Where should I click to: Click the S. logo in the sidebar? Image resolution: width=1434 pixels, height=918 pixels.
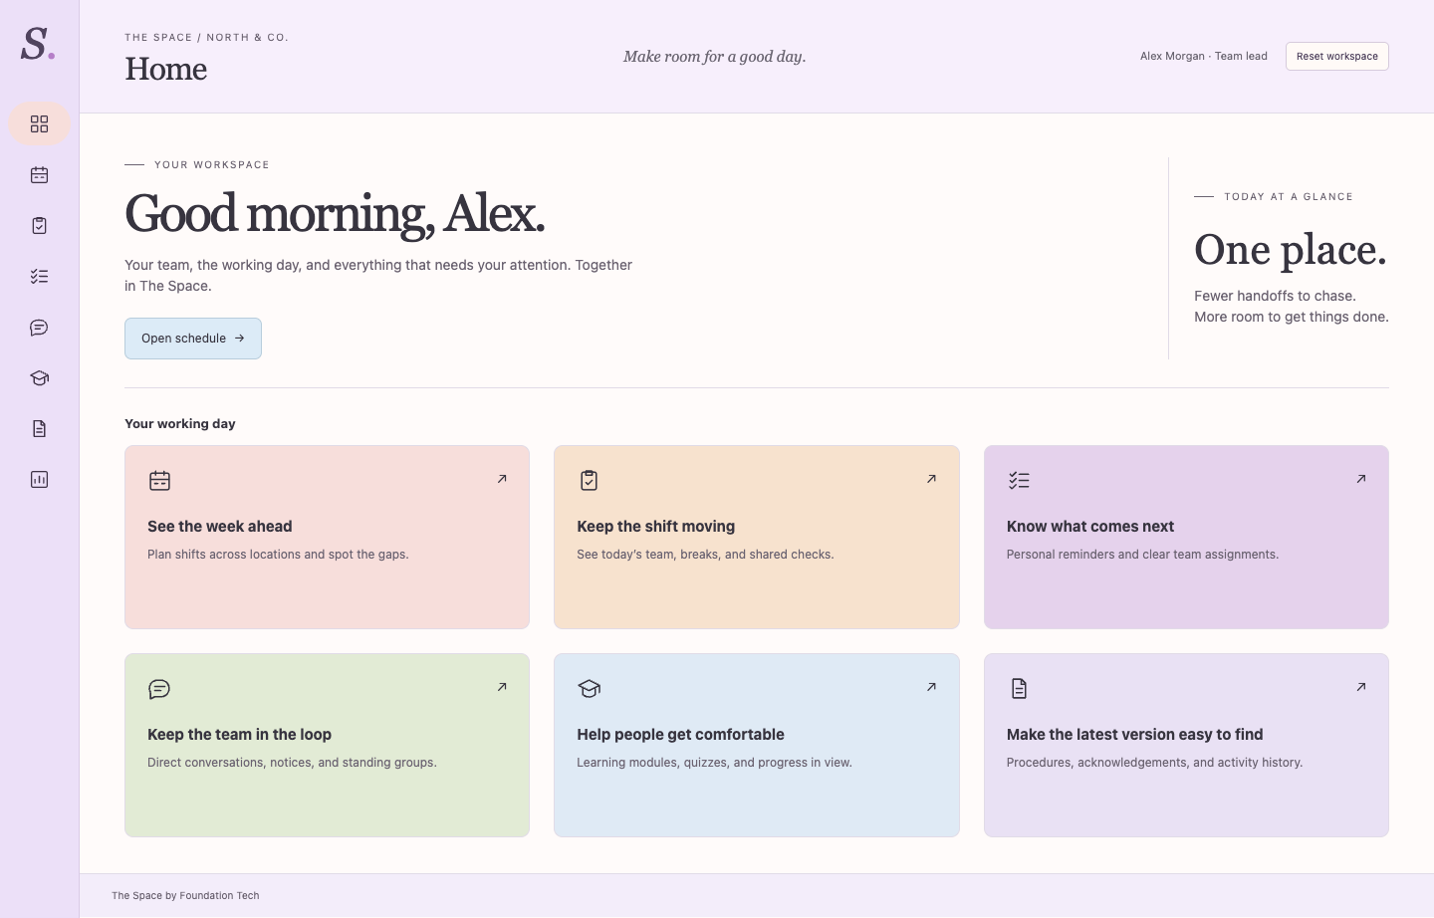tap(38, 44)
